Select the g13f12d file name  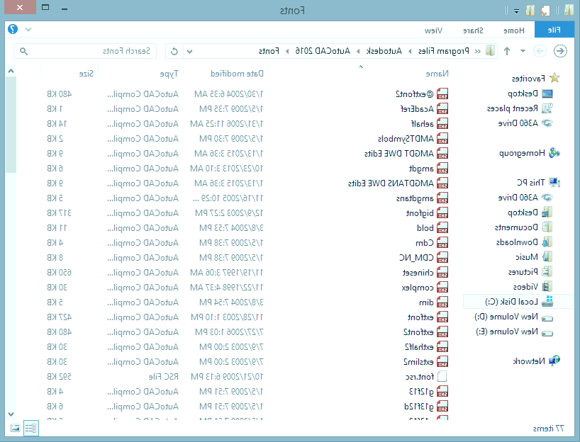point(419,407)
